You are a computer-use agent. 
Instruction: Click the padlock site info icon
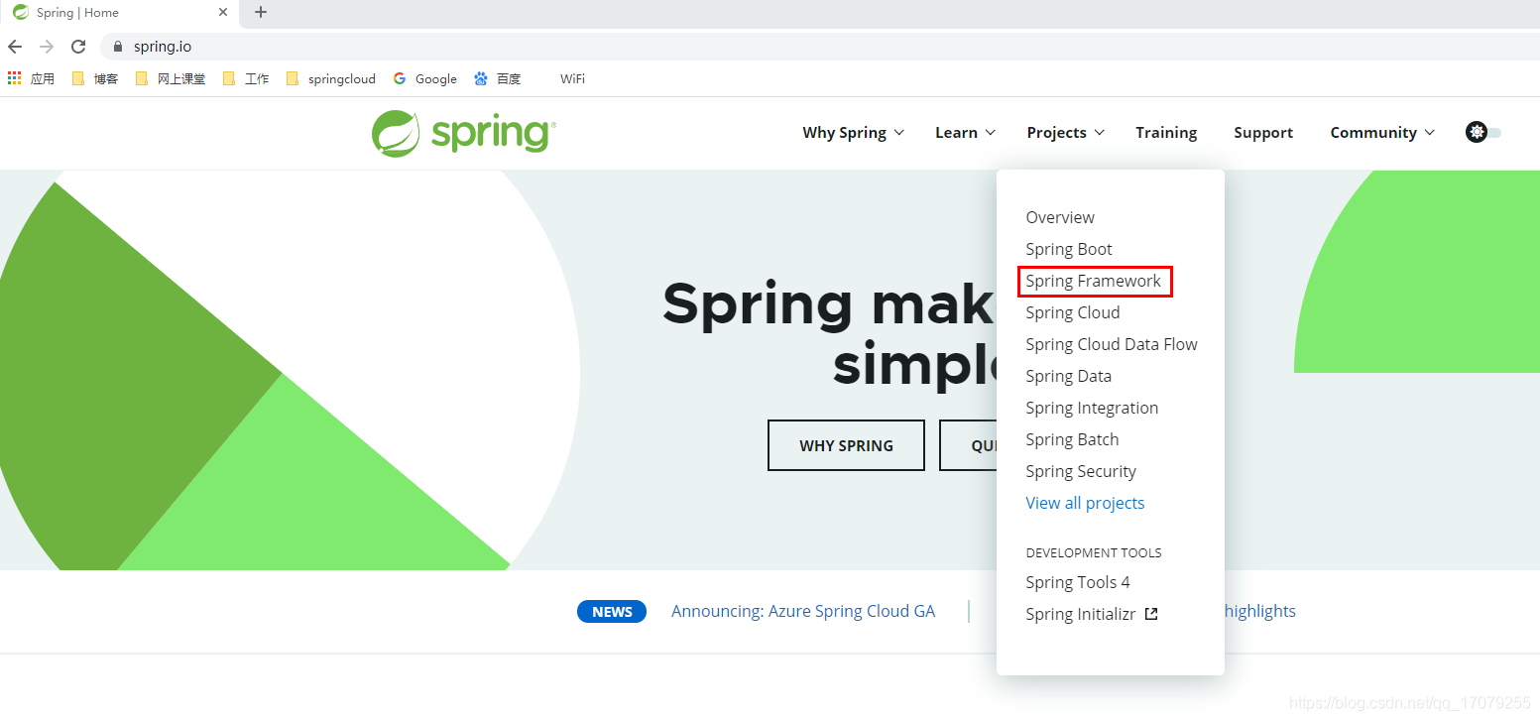[118, 47]
